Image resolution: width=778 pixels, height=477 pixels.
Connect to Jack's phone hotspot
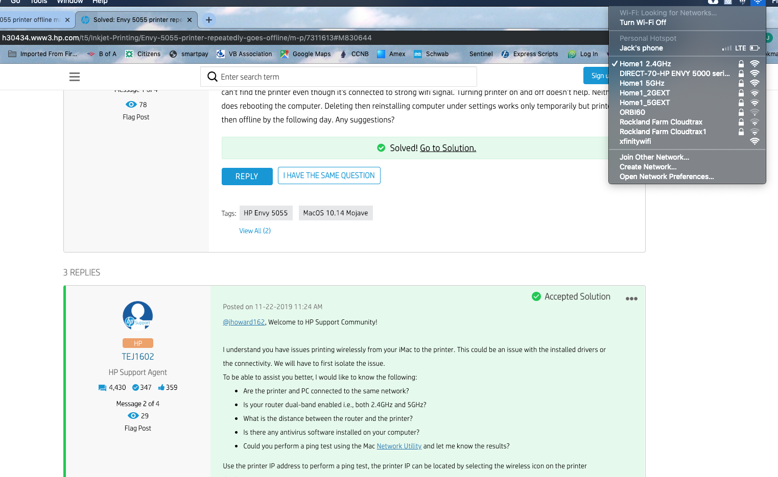click(x=687, y=48)
